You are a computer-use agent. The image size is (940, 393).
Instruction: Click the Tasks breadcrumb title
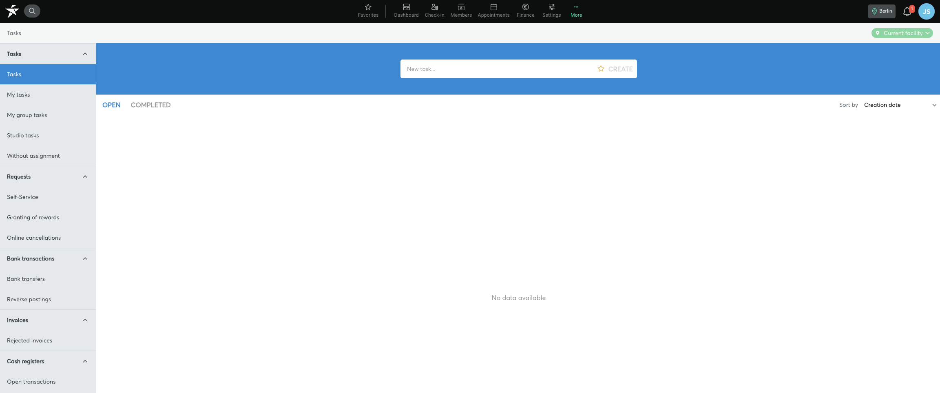coord(14,33)
